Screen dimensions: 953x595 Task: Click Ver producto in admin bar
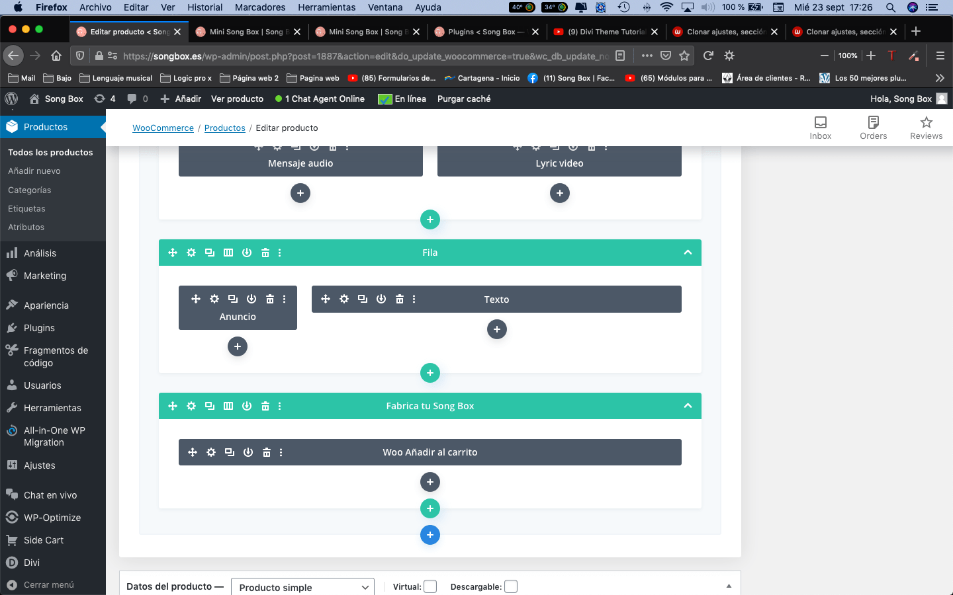(237, 99)
